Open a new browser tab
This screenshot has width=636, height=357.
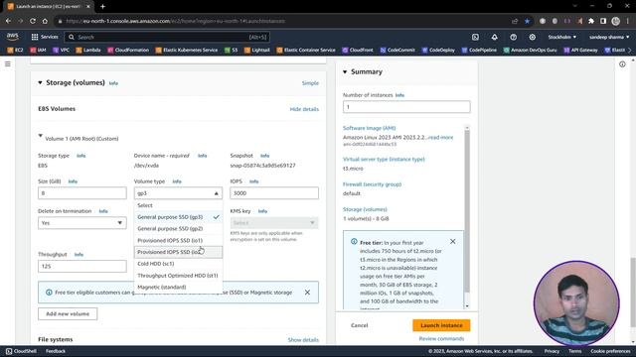pyautogui.click(x=102, y=7)
